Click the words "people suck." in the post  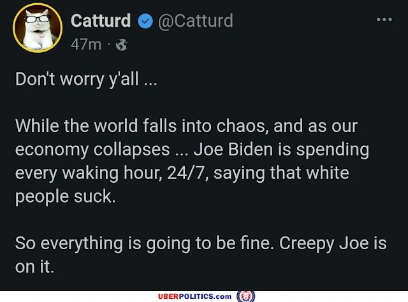click(65, 197)
